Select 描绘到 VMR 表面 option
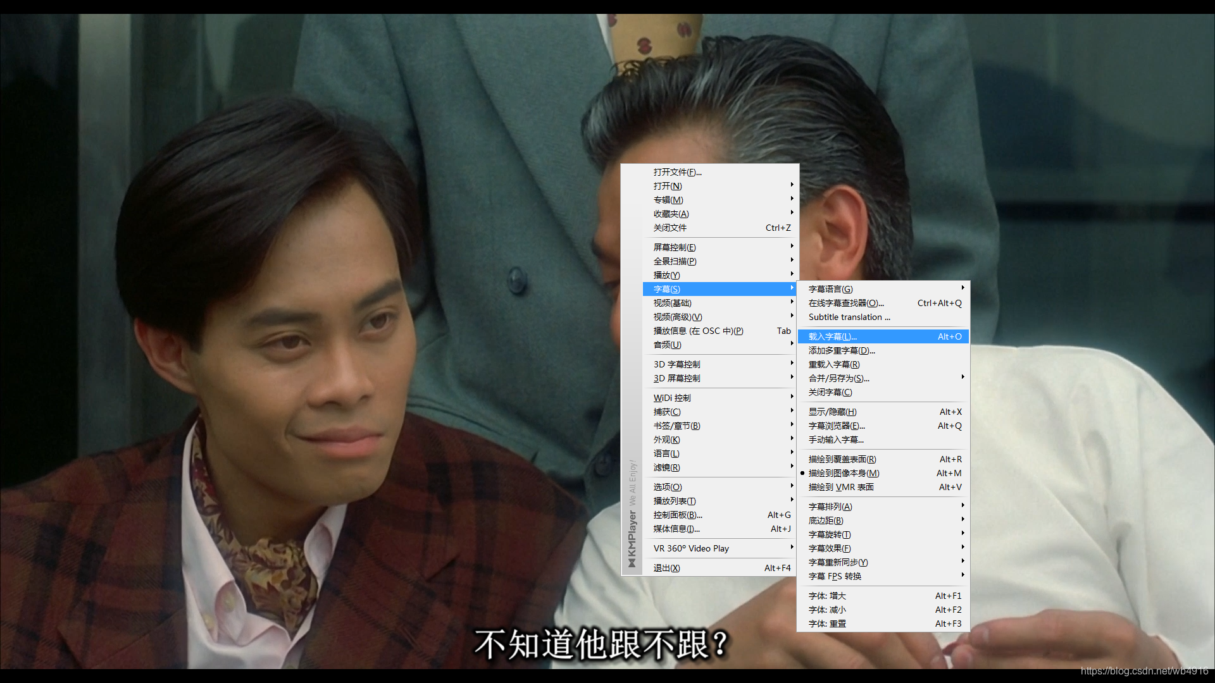1215x683 pixels. (840, 487)
